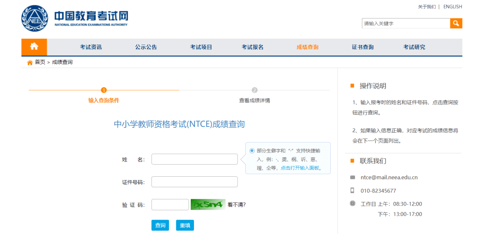Switch to ENGLISH version link

tap(453, 7)
